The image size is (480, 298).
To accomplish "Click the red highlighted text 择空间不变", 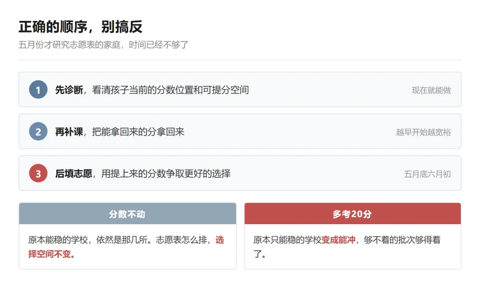I will [50, 254].
